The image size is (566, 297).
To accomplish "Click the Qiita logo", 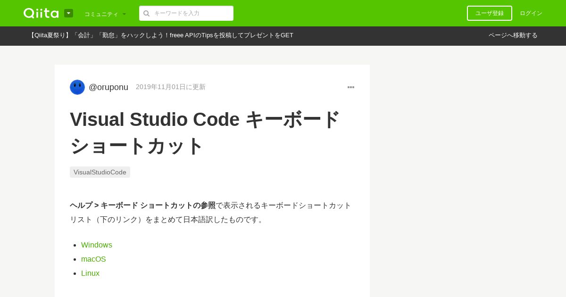I will [x=41, y=13].
